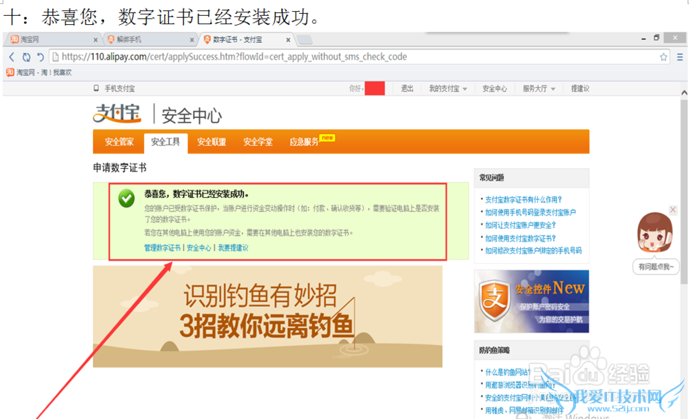Image resolution: width=689 pixels, height=419 pixels.
Task: Click the customer service girl avatar
Action: (x=655, y=232)
